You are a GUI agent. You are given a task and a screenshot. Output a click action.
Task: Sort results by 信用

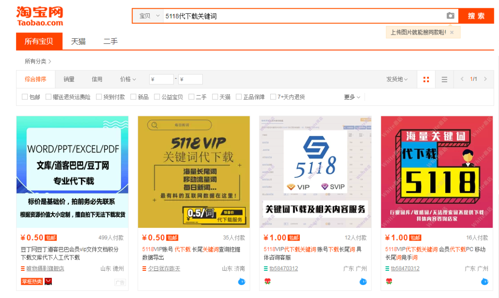pyautogui.click(x=97, y=79)
